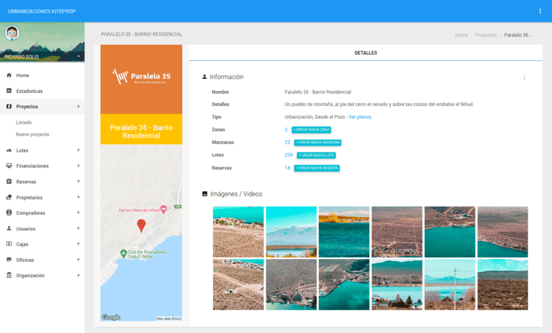This screenshot has height=333, width=552.
Task: Open first image thumbnail in top row
Action: pyautogui.click(x=238, y=232)
